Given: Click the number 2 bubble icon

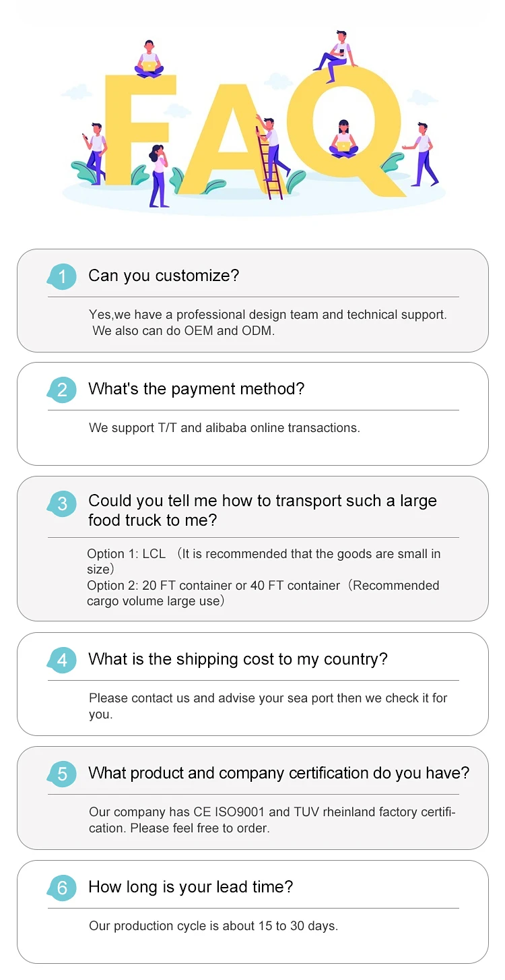Looking at the screenshot, I should click(x=62, y=390).
